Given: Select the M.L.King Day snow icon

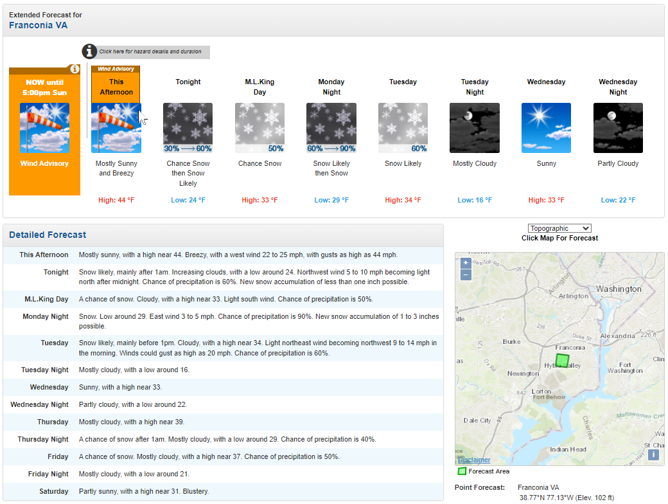Looking at the screenshot, I should [260, 128].
